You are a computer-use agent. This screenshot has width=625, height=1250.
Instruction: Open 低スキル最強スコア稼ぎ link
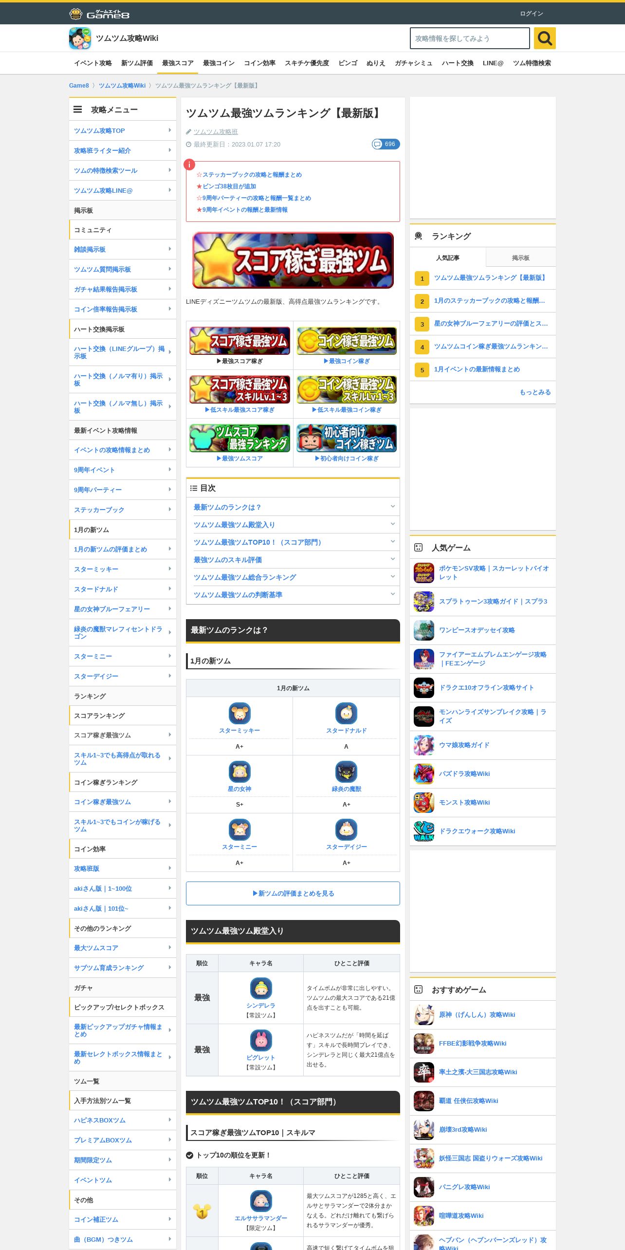[x=239, y=410]
